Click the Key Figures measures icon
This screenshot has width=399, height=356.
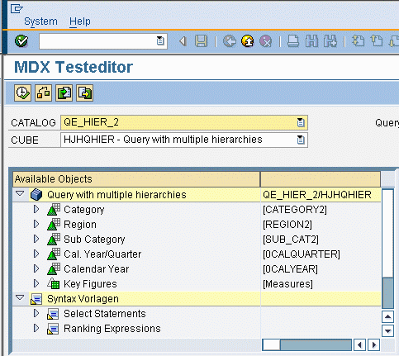tap(53, 283)
